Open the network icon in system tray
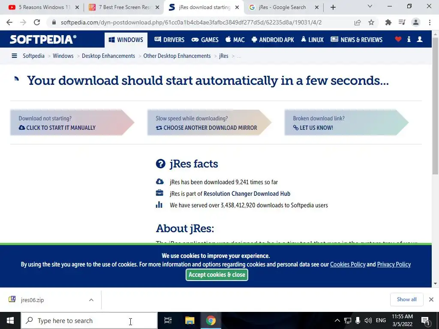This screenshot has width=439, height=329. 348,320
